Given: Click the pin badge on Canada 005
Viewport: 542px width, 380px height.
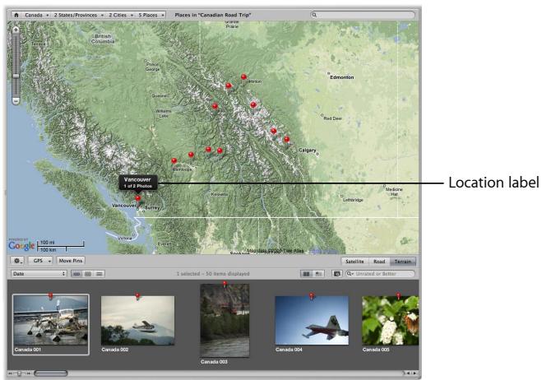Looking at the screenshot, I should pos(399,296).
